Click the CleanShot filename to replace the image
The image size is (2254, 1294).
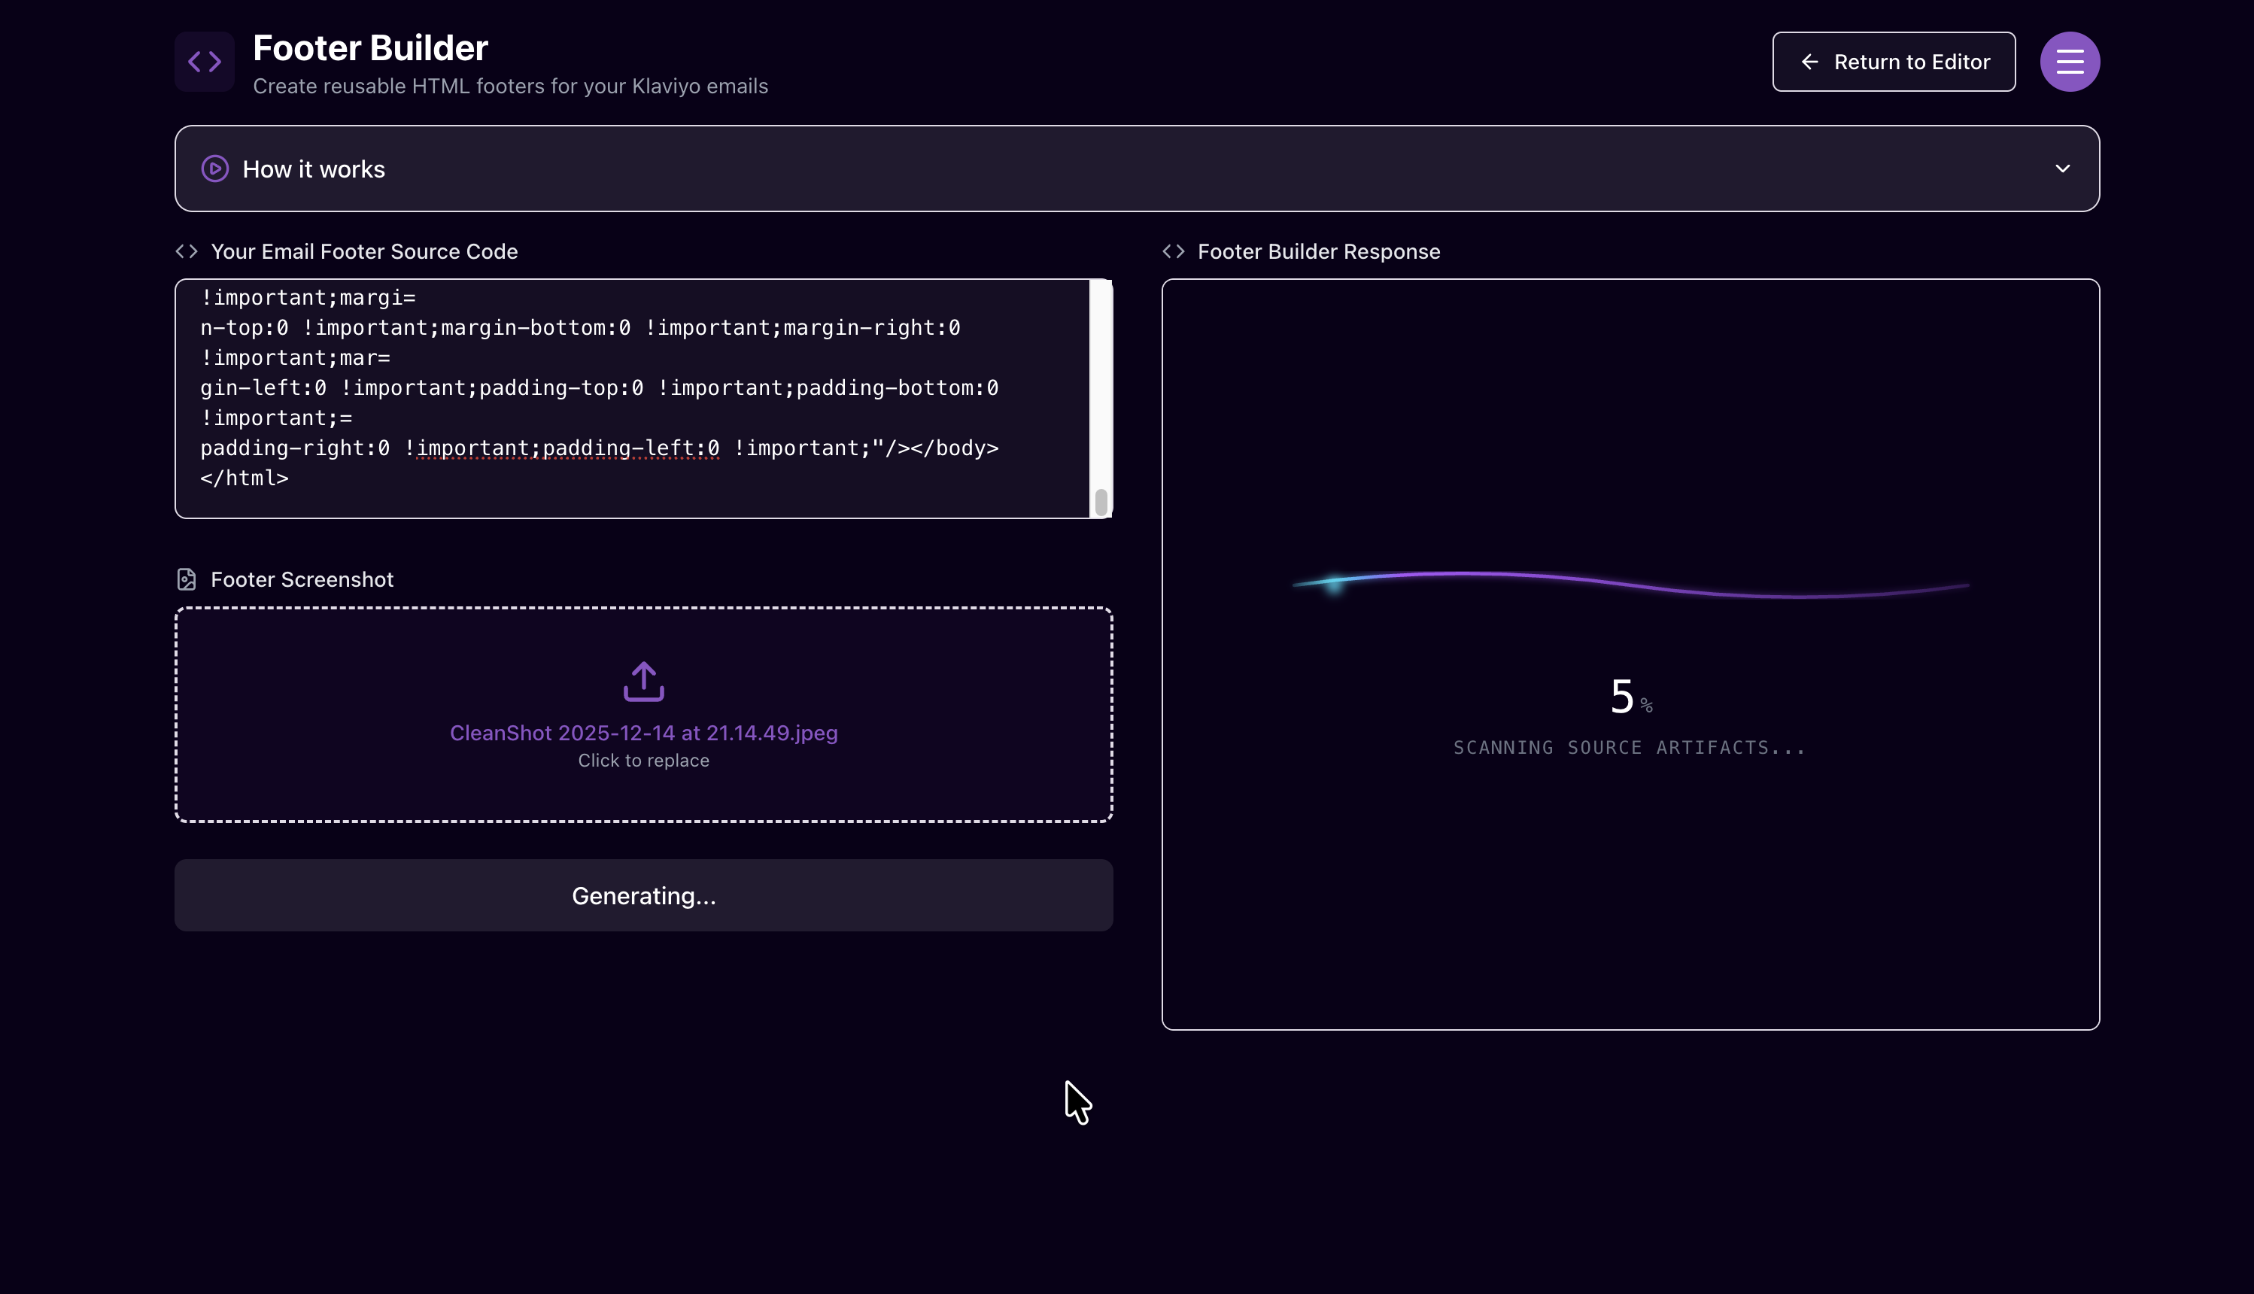pos(642,732)
